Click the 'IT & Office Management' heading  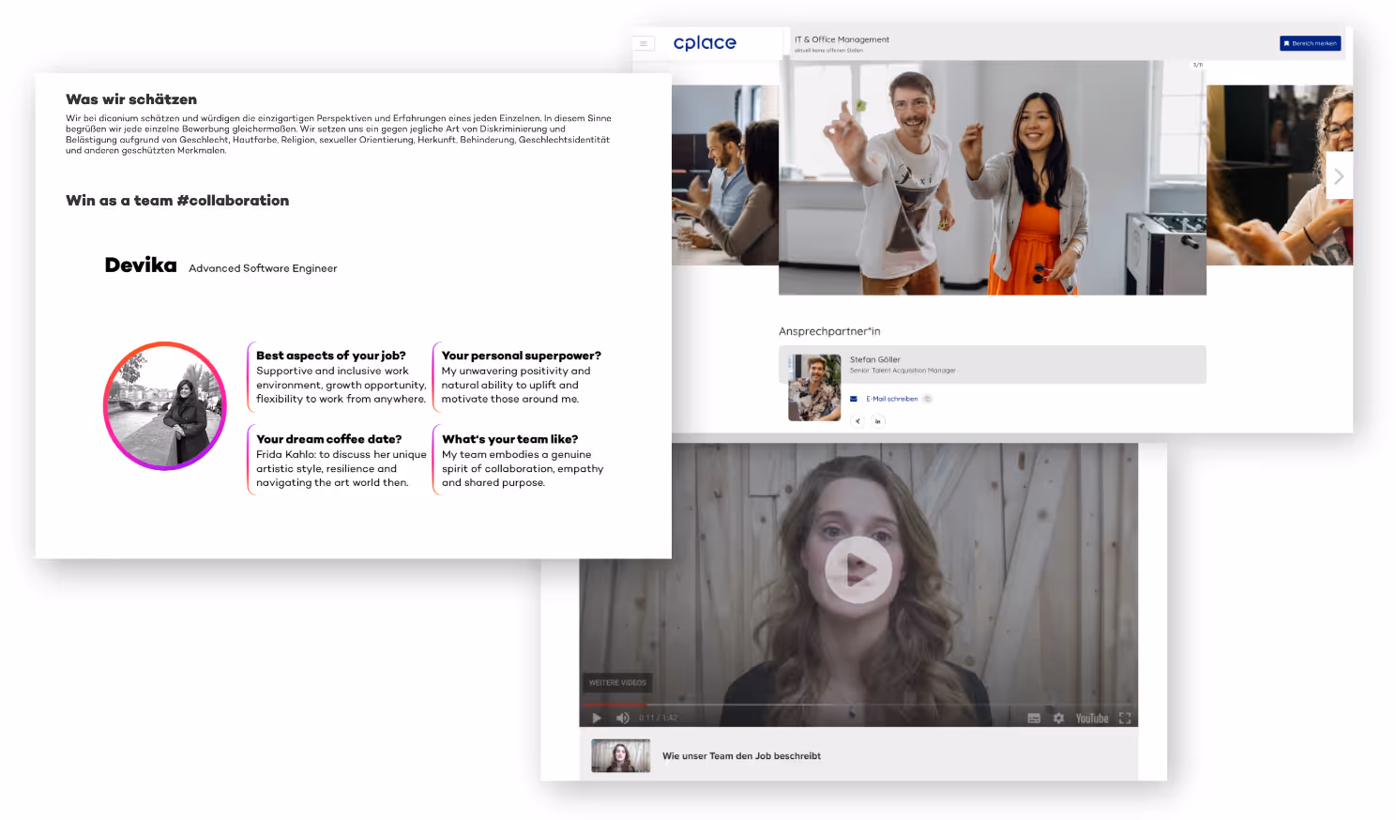pos(842,39)
